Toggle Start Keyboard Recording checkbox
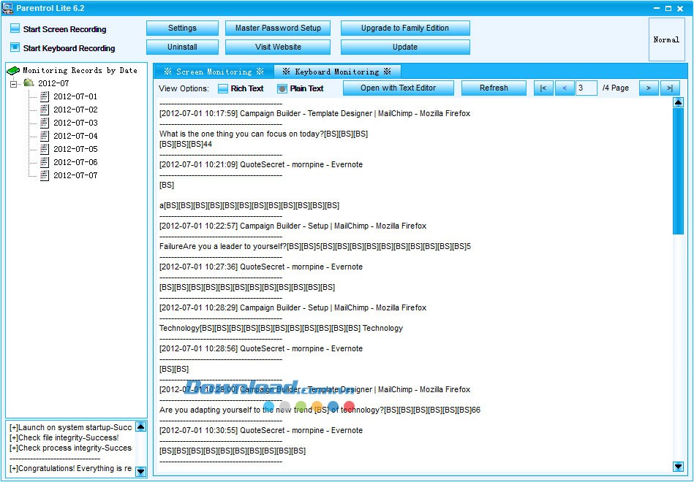 pyautogui.click(x=15, y=47)
